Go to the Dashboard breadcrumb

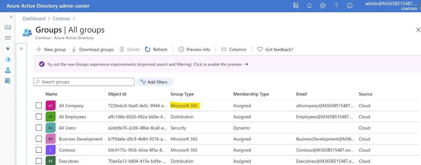click(x=34, y=19)
